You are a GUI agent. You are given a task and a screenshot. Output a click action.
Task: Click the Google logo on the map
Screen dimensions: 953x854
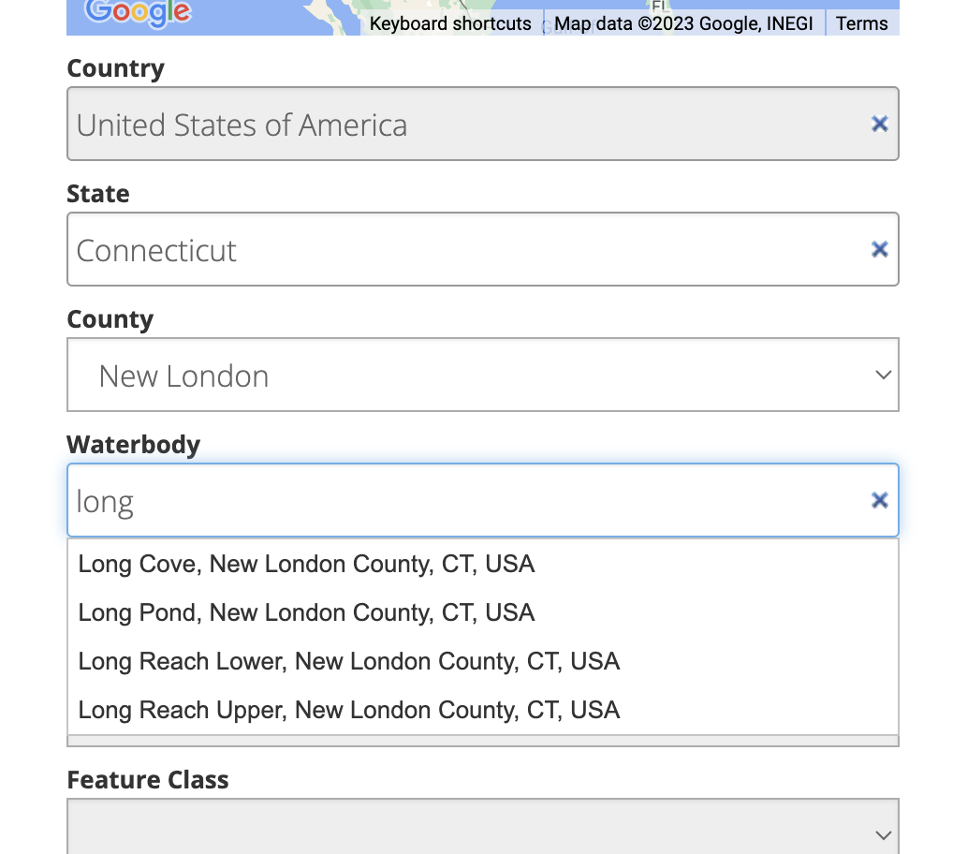point(138,12)
